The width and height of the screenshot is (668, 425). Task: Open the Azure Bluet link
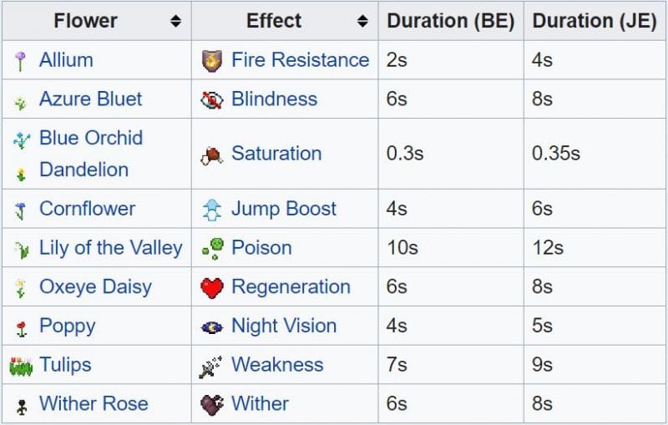90,99
